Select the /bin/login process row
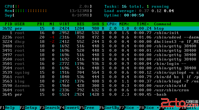The image size is (199, 110). (99, 64)
